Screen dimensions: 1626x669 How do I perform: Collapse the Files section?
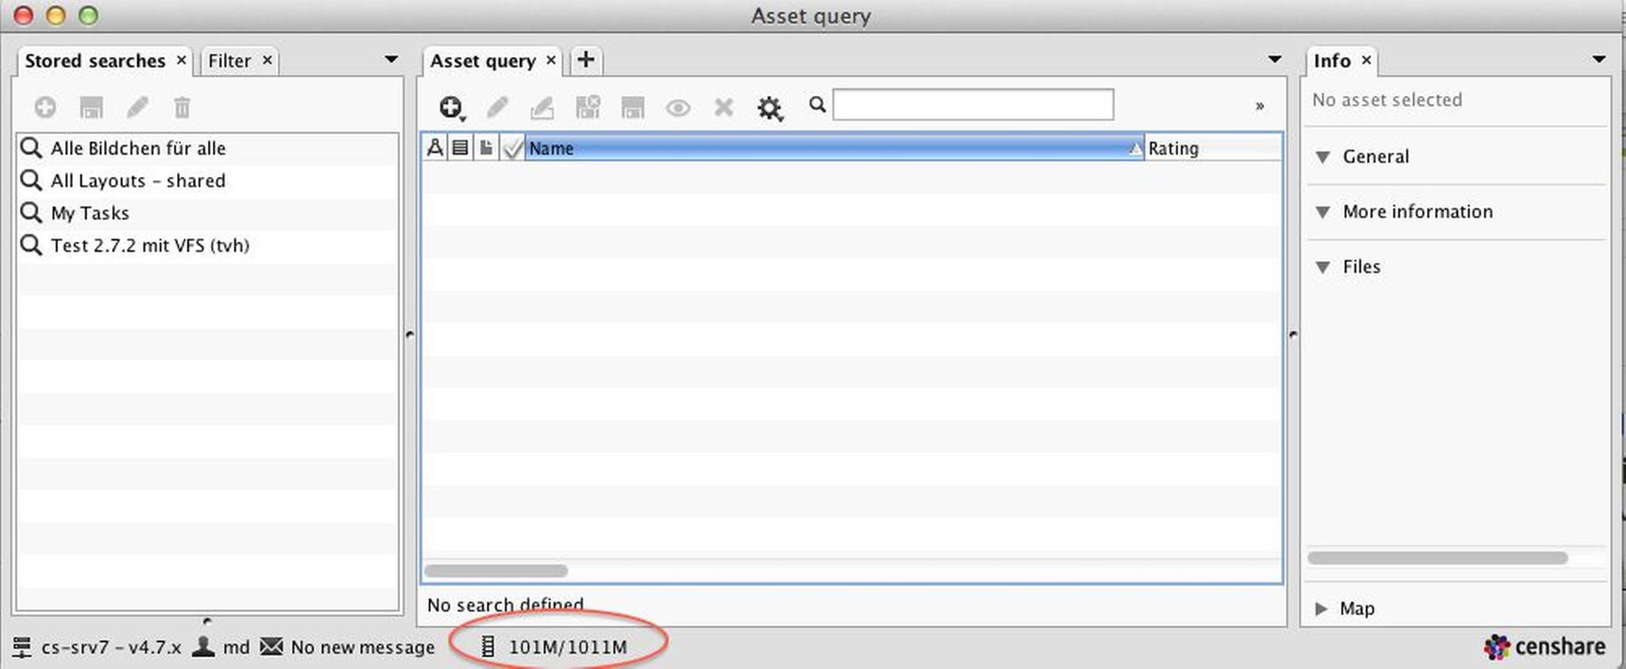[1323, 267]
